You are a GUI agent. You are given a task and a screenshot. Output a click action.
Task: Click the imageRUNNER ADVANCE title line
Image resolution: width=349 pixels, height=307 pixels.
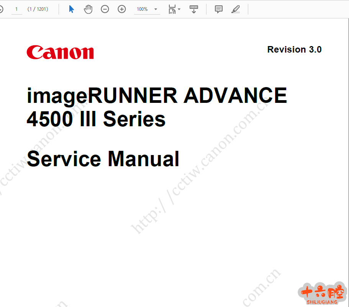pyautogui.click(x=157, y=96)
